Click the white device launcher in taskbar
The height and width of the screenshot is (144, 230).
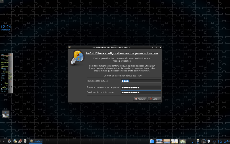pyautogui.click(x=25, y=141)
